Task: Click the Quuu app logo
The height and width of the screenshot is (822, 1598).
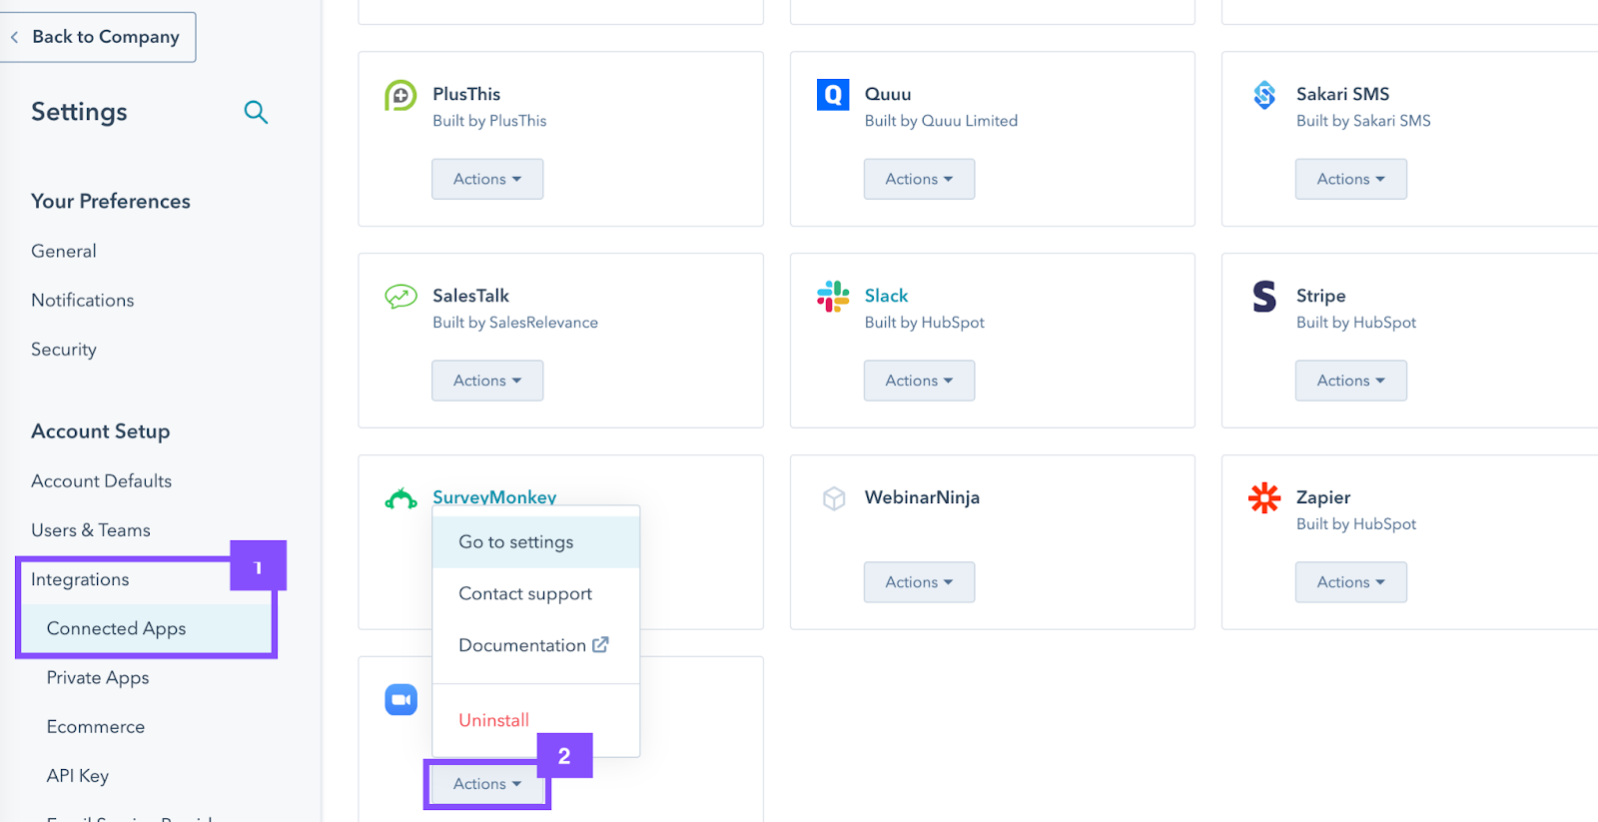Action: click(833, 95)
